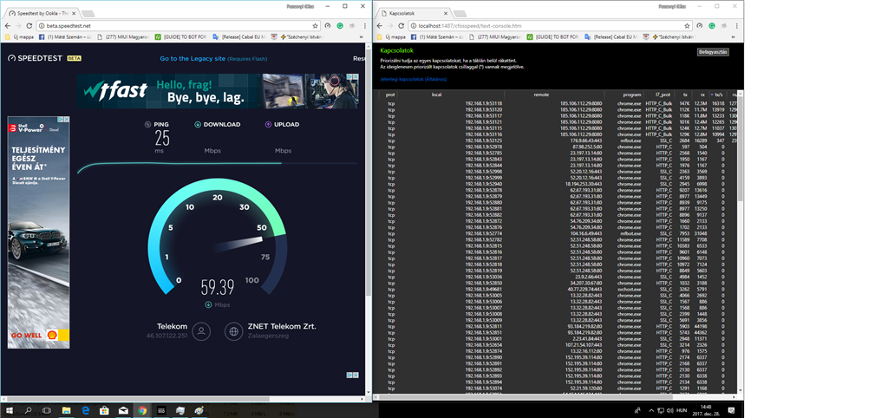Sort connections by the program column header
888x418 pixels.
[632, 95]
